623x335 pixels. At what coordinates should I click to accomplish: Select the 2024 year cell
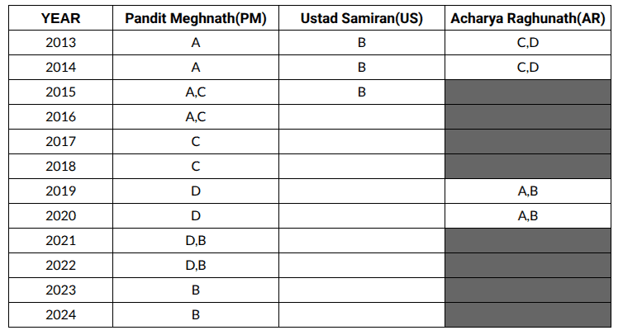(60, 314)
